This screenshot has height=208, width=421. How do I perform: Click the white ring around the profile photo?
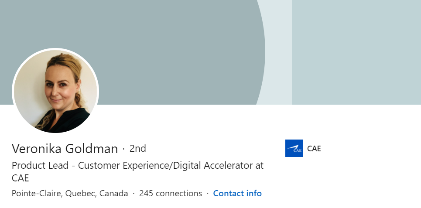(55, 49)
